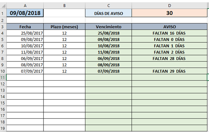
Task: Click the select-all corner triangle
Action: pos(3,6)
